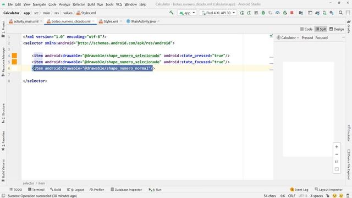This screenshot has height=198, width=352.
Task: Click the Search Everywhere magnifier icon
Action: tap(341, 13)
